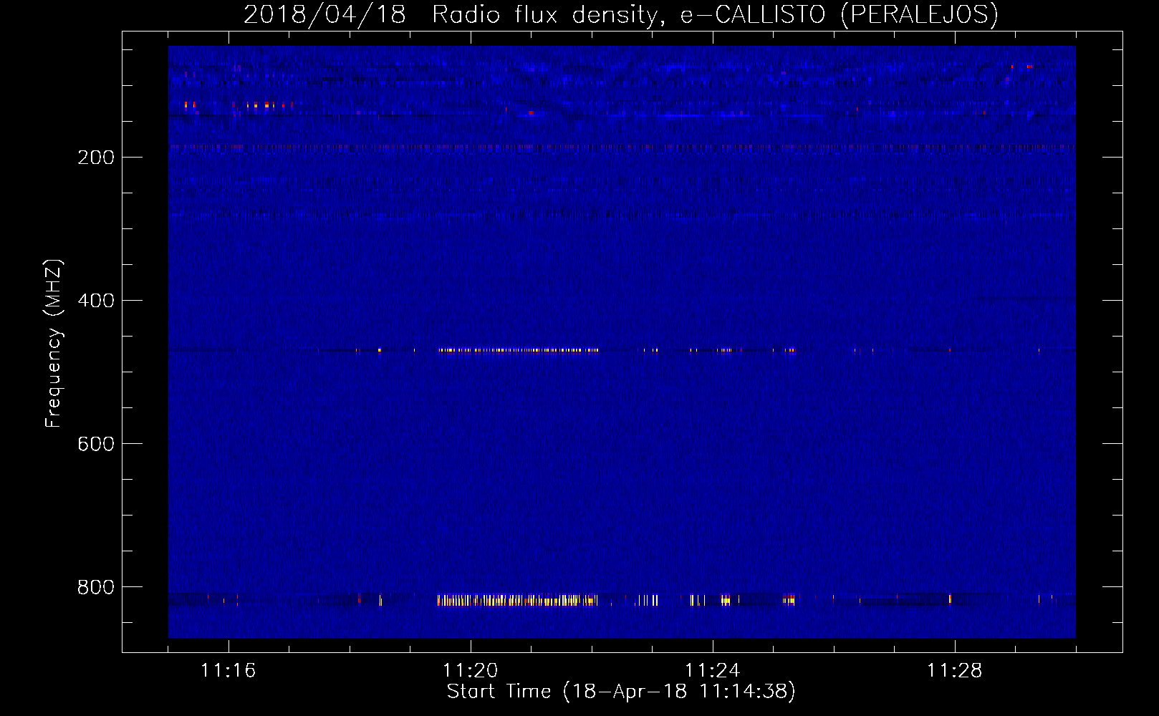Click the 600 frequency tick label
Image resolution: width=1159 pixels, height=716 pixels.
point(96,444)
